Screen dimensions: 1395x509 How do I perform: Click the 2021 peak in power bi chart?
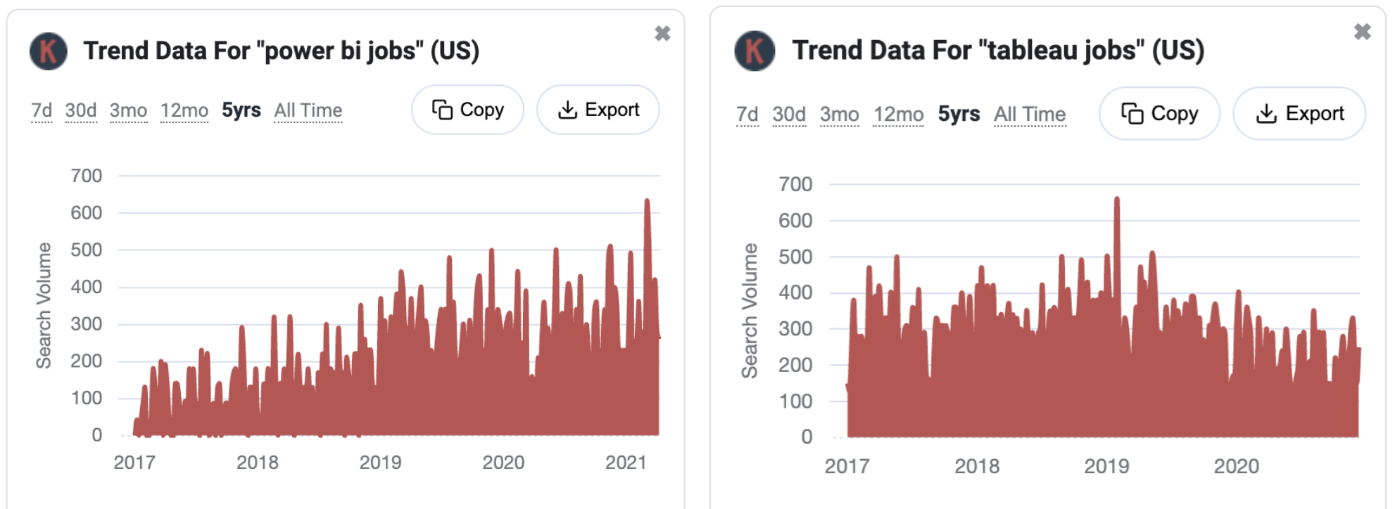click(647, 202)
